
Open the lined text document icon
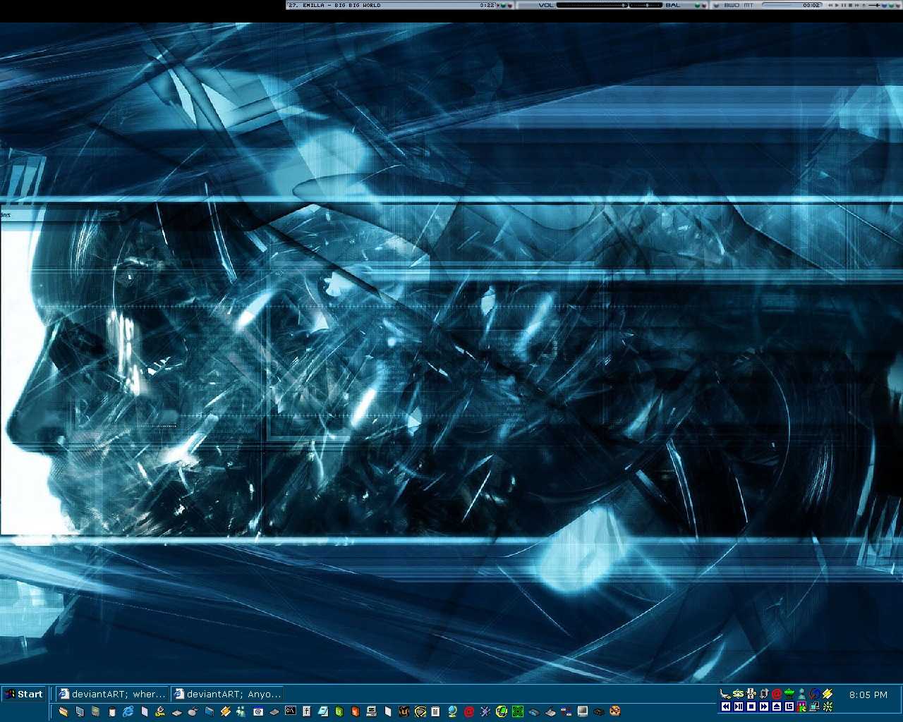(x=435, y=711)
